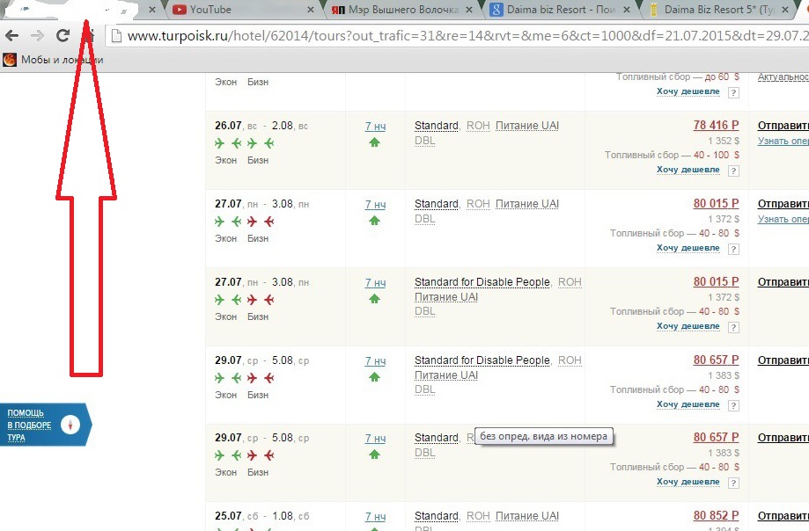
Task: Click the green up-arrow icon in the Standard 27.07 row
Action: click(375, 221)
